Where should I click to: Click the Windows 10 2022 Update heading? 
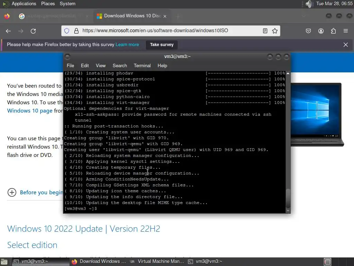point(84,229)
